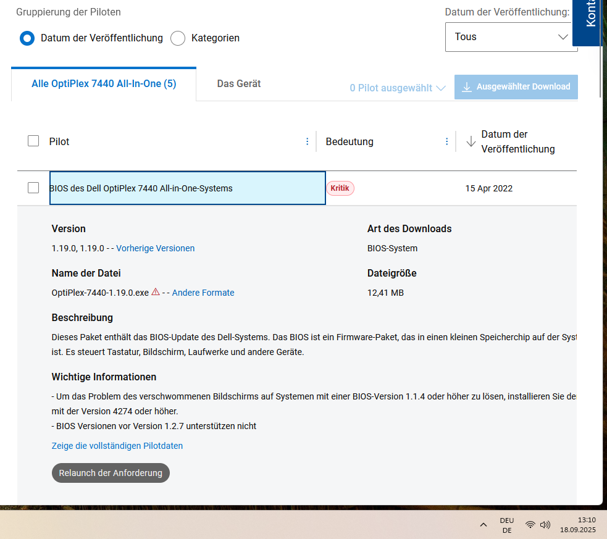The width and height of the screenshot is (607, 539).
Task: Tick the checkbox for the BIOS driver row
Action: click(33, 188)
